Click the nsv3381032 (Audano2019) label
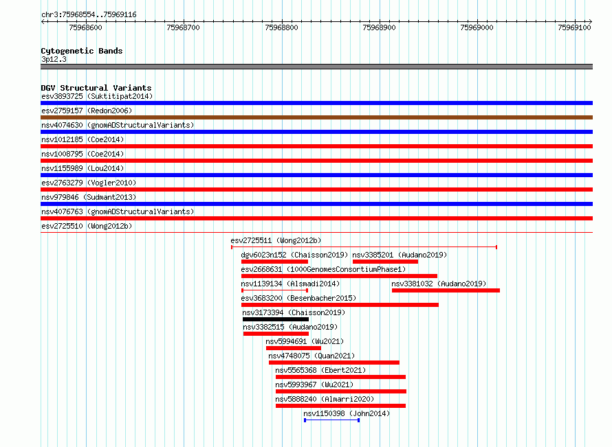This screenshot has width=612, height=447. pyautogui.click(x=439, y=284)
